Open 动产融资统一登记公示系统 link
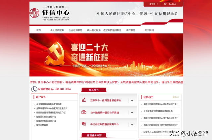The height and width of the screenshot is (140, 212). tap(105, 113)
